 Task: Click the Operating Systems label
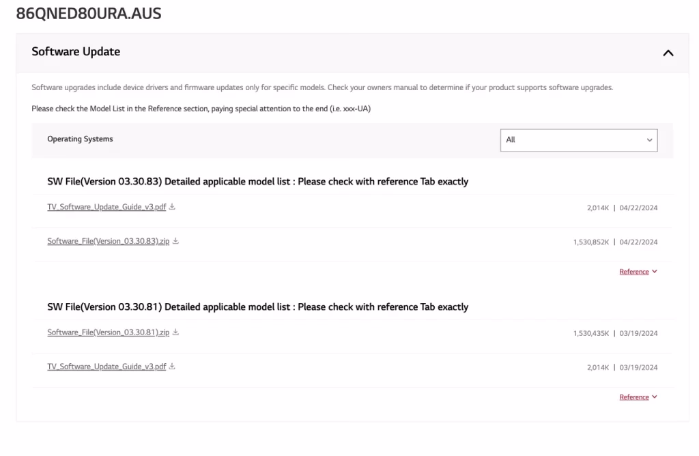point(79,139)
